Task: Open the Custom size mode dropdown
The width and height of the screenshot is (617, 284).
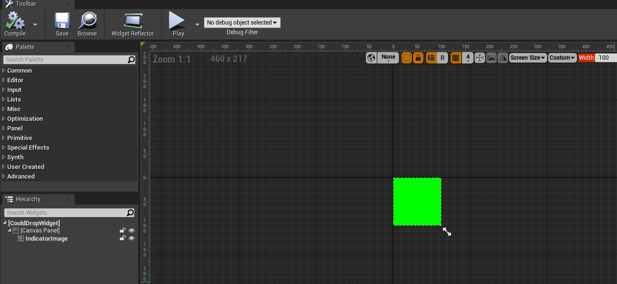Action: click(x=563, y=58)
